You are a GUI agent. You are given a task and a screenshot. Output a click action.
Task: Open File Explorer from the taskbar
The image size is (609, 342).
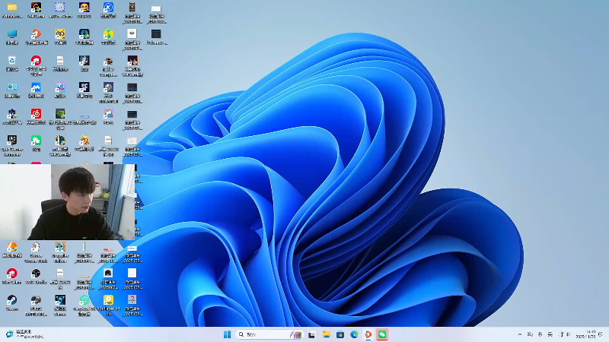pos(326,334)
